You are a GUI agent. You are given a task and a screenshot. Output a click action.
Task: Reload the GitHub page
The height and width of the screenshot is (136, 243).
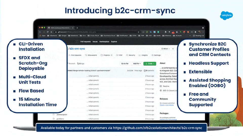(48, 32)
